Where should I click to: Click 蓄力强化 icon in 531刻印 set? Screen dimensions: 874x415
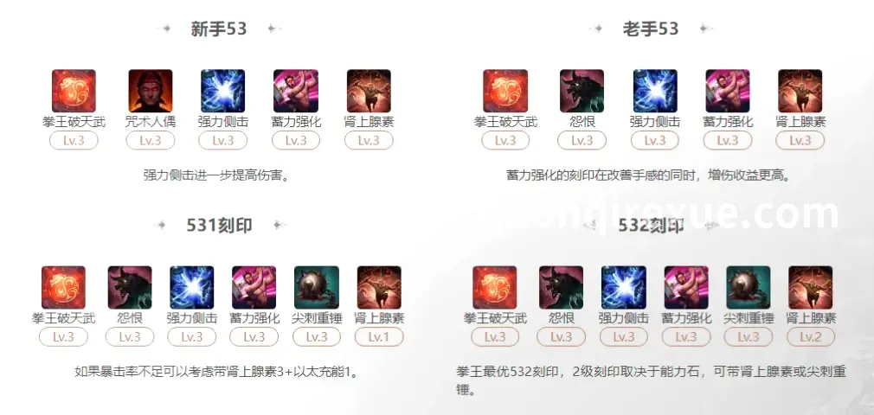click(254, 288)
